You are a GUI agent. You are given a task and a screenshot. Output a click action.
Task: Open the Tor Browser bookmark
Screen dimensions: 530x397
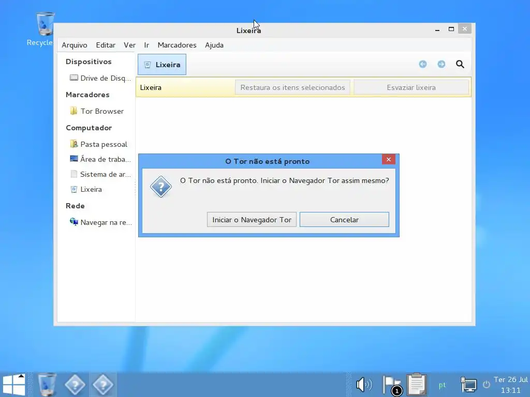click(x=97, y=111)
